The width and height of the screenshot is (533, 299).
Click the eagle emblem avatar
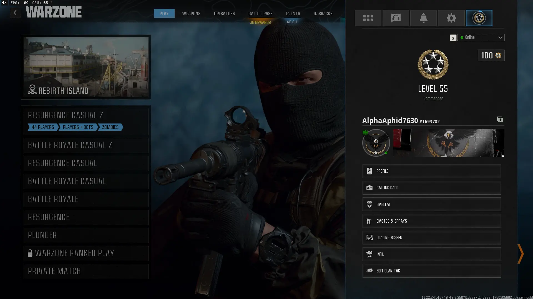pos(376,143)
